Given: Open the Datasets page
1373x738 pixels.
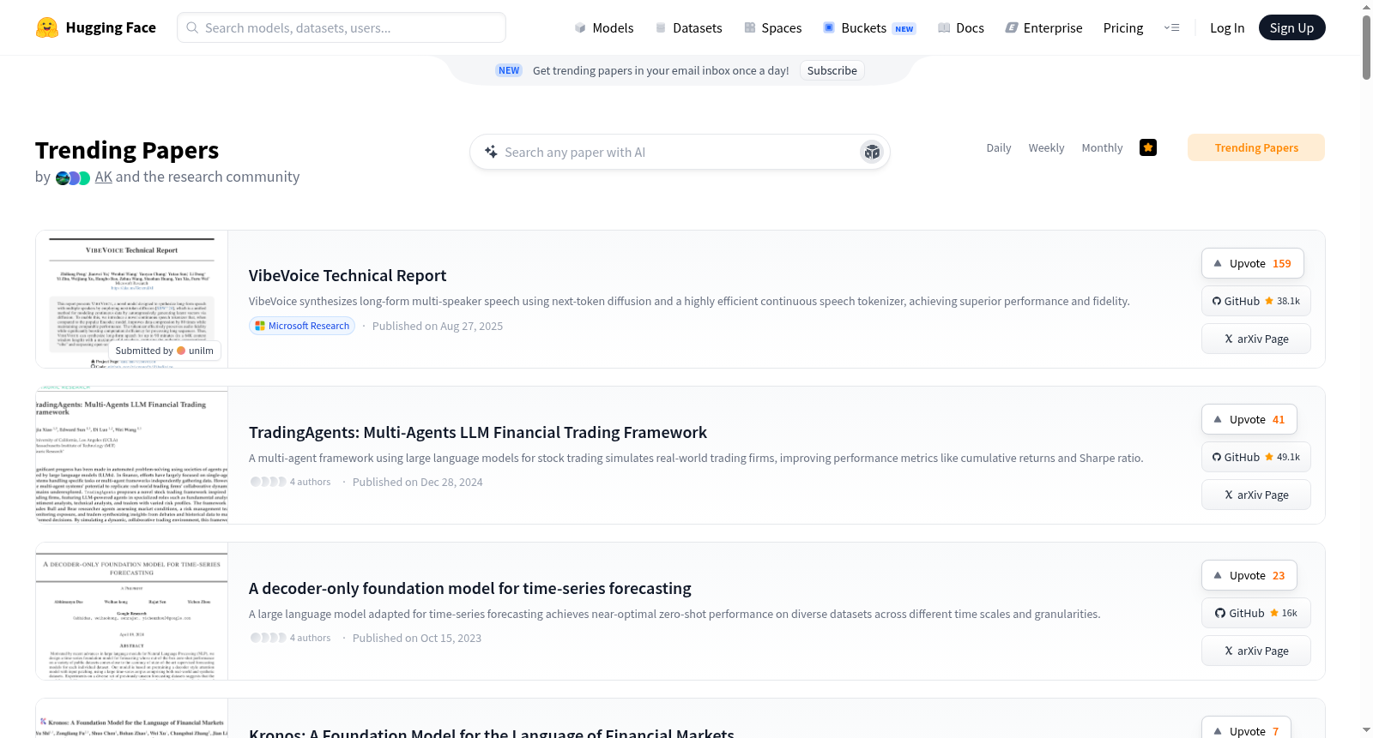Looking at the screenshot, I should click(688, 27).
